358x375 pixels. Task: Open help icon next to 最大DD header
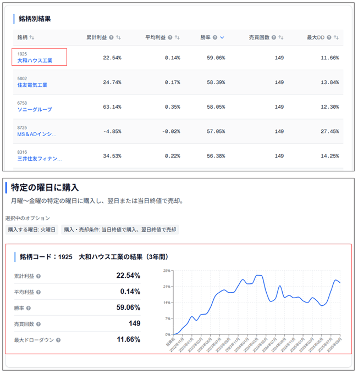[329, 37]
